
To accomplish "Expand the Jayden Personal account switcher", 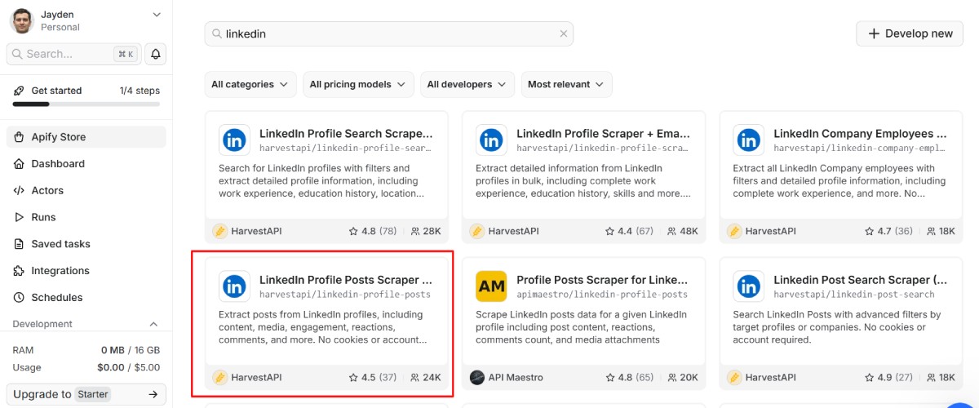I will click(157, 15).
